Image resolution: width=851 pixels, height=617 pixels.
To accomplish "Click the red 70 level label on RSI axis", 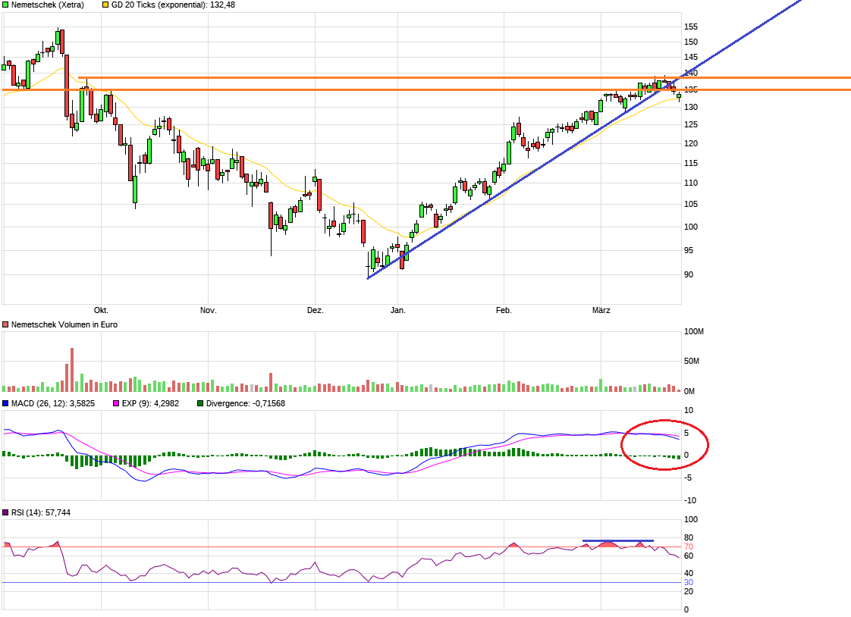I will click(x=689, y=547).
